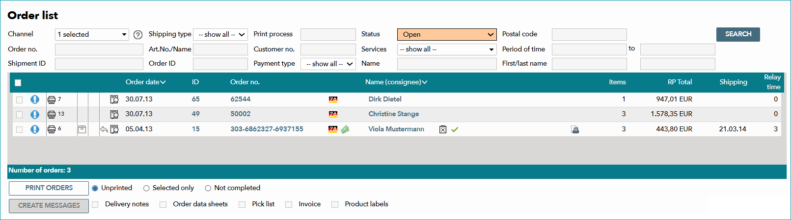This screenshot has width=791, height=220.
Task: Click the Order no. input field
Action: coord(99,49)
